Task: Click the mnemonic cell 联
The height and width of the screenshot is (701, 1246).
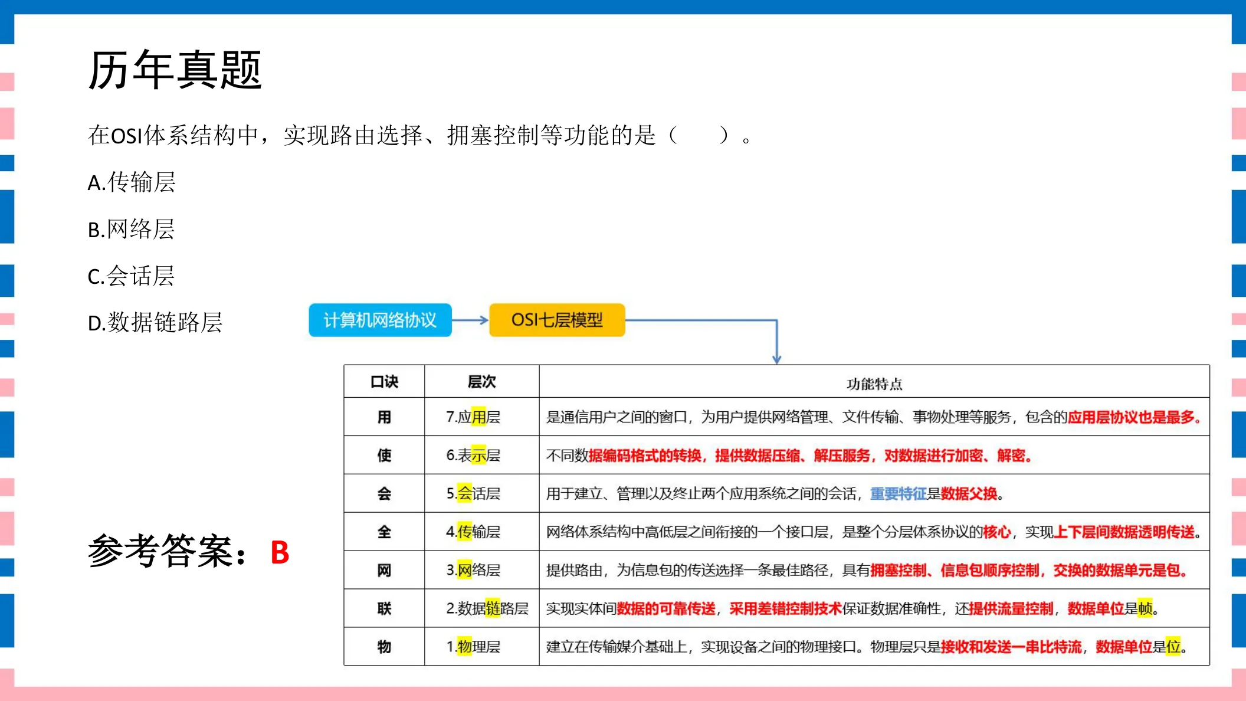Action: (384, 608)
